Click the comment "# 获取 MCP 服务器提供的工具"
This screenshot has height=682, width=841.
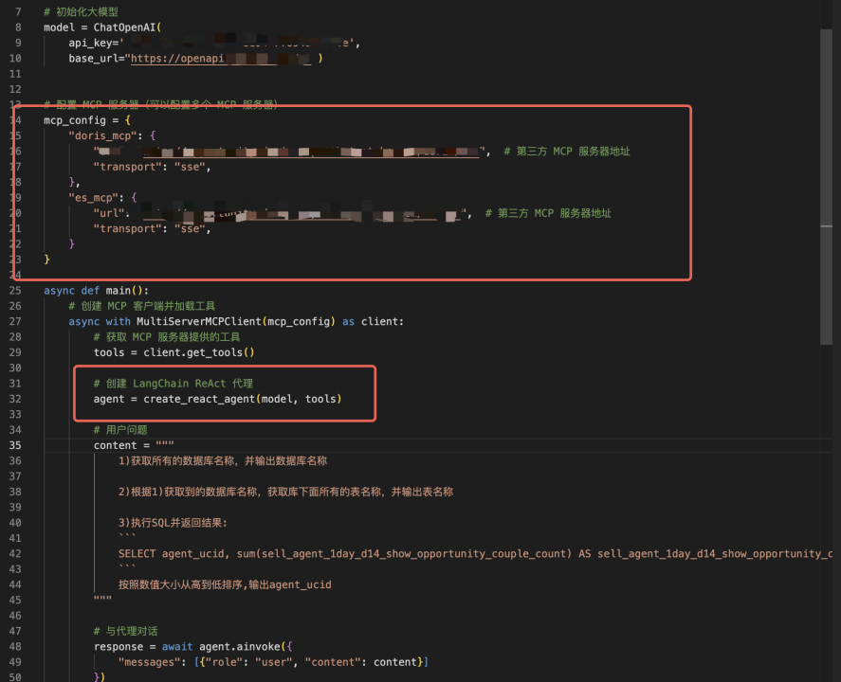167,337
